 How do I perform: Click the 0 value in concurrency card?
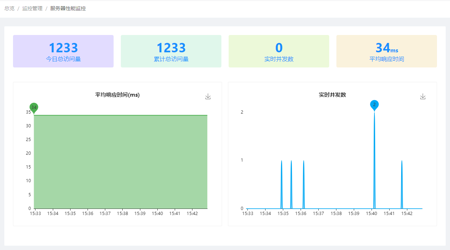coord(279,48)
